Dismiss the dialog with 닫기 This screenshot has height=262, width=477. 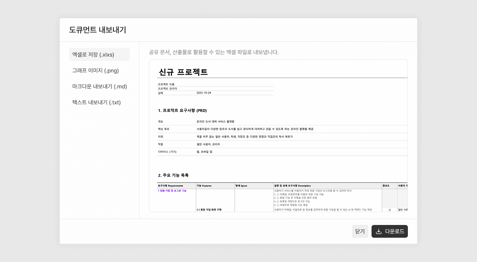[360, 231]
